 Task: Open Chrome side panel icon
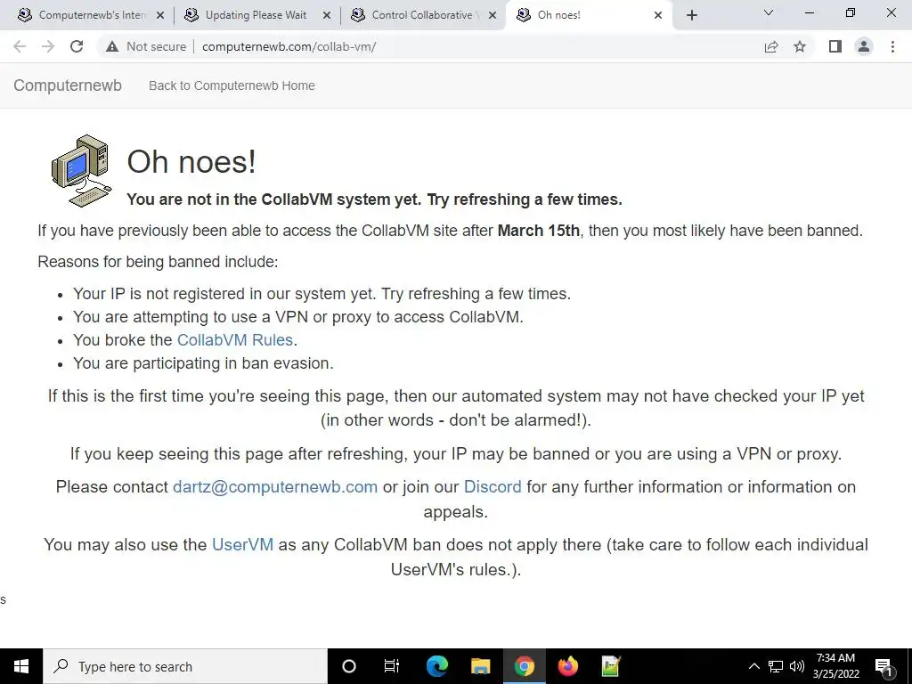coord(835,46)
